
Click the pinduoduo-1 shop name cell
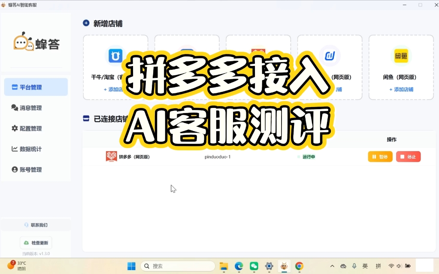pos(218,157)
